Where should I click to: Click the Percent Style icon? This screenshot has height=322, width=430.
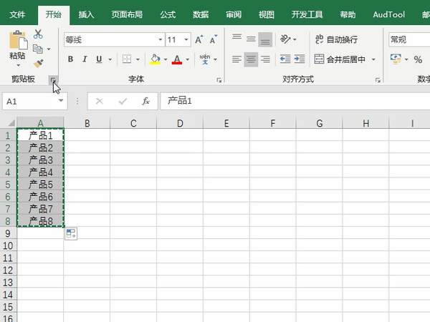pyautogui.click(x=418, y=59)
